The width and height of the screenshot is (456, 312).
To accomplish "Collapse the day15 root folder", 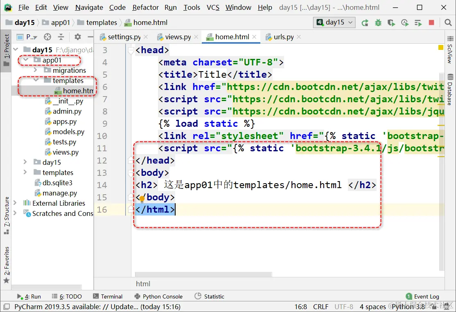I will tap(16, 49).
